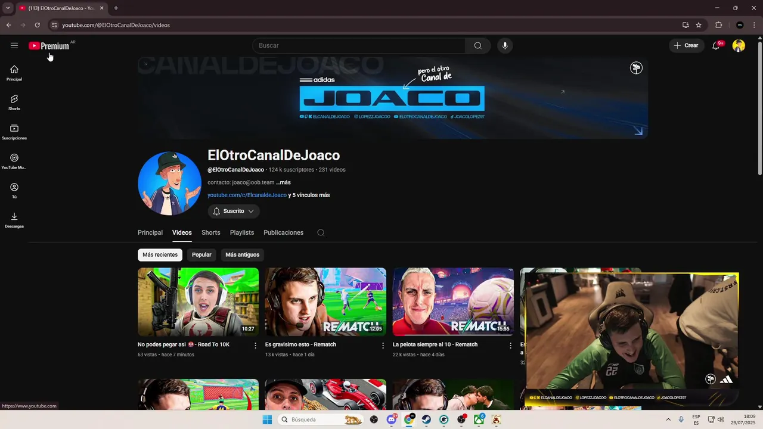This screenshot has height=429, width=763.
Task: Open the hamburger guide menu
Action: (14, 45)
